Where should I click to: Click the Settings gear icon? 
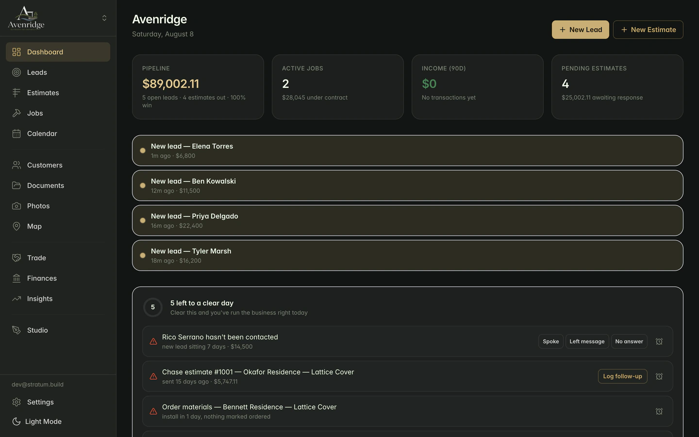tap(17, 402)
